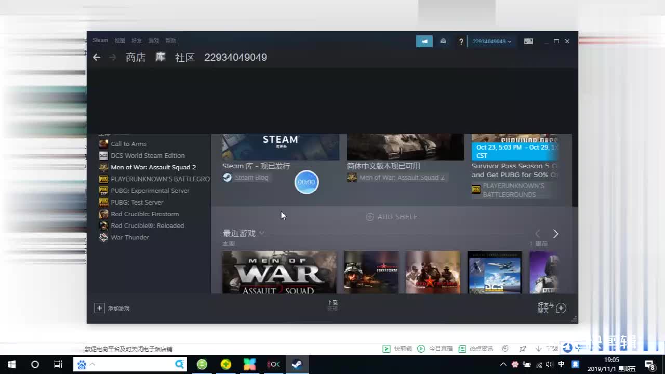Open the Steam menu
665x374 pixels.
tap(100, 41)
